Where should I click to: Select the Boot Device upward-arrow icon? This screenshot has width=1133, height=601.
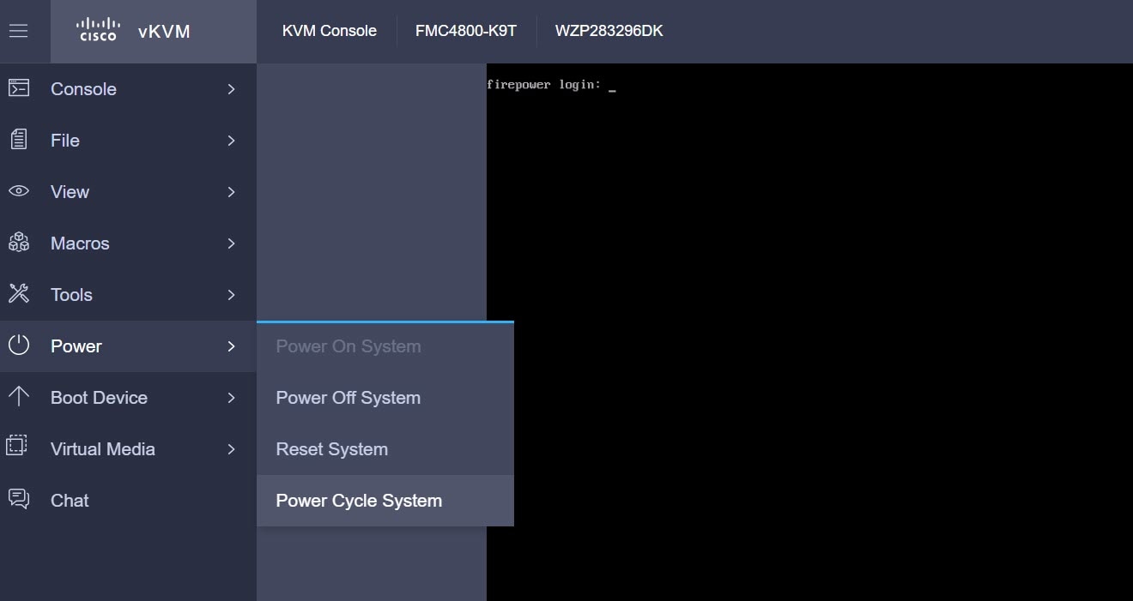point(19,397)
